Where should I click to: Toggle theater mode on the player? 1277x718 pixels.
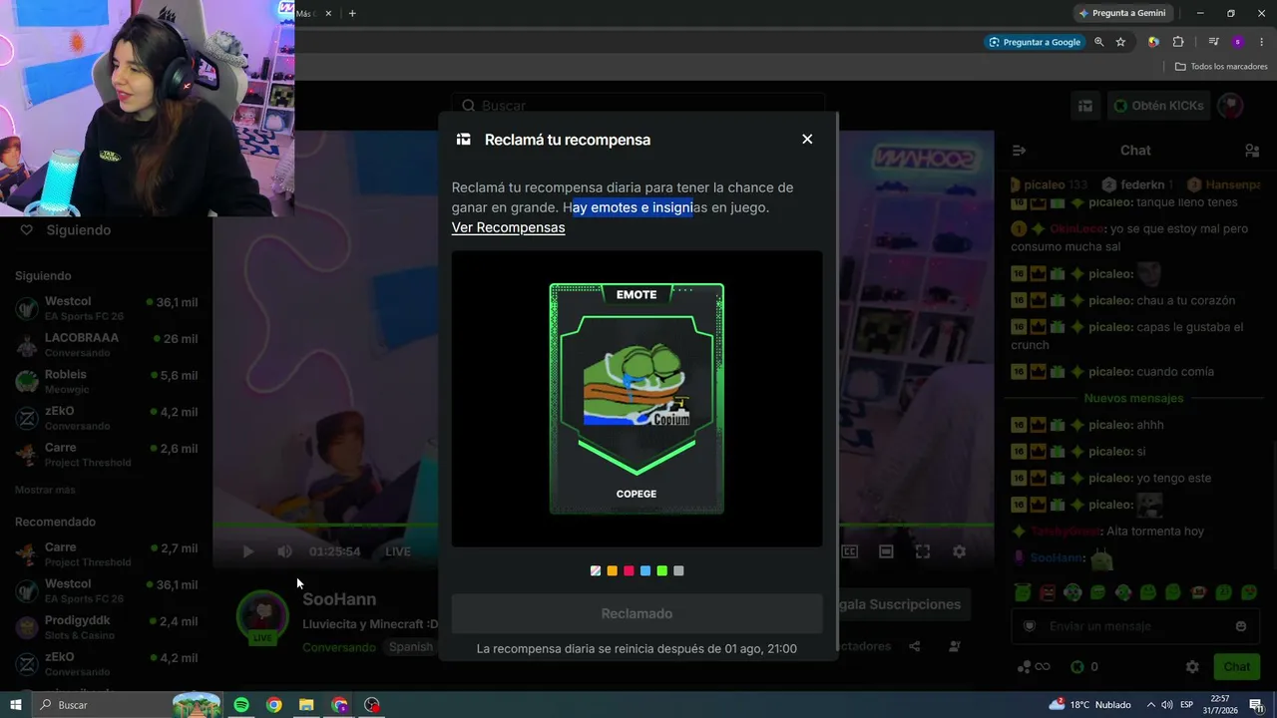click(x=886, y=551)
